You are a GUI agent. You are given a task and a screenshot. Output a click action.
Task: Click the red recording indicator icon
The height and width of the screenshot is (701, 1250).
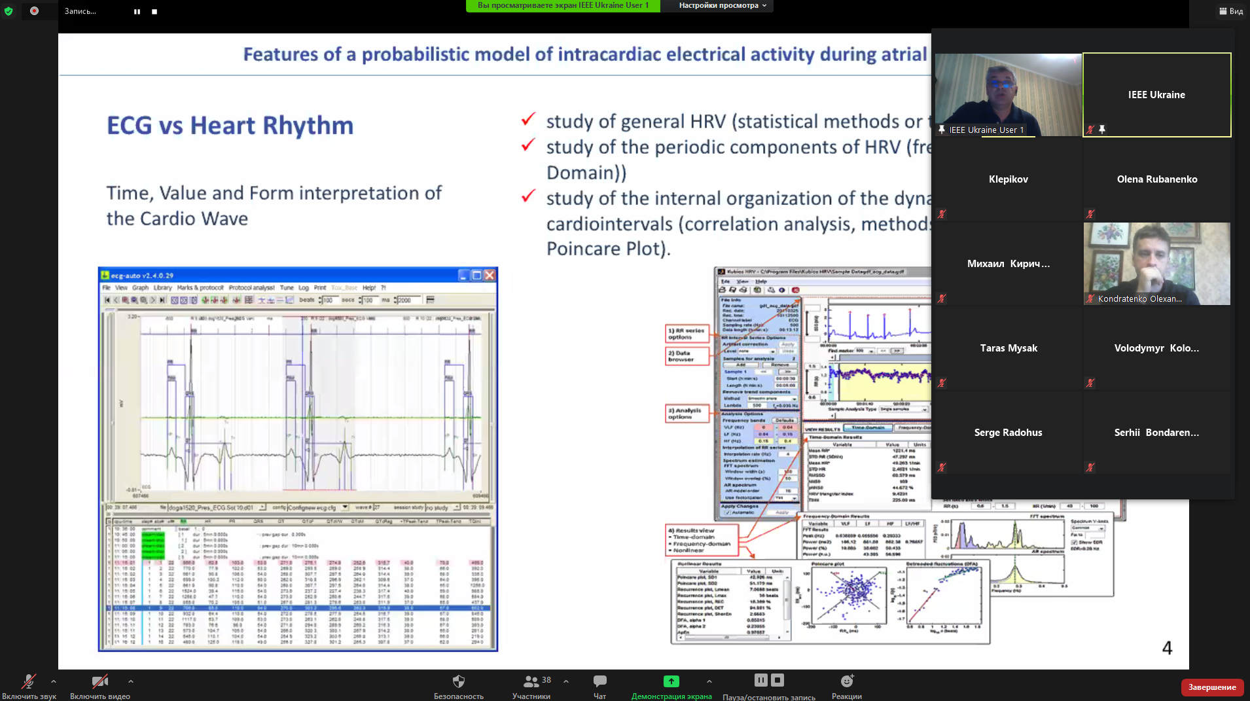tap(34, 11)
